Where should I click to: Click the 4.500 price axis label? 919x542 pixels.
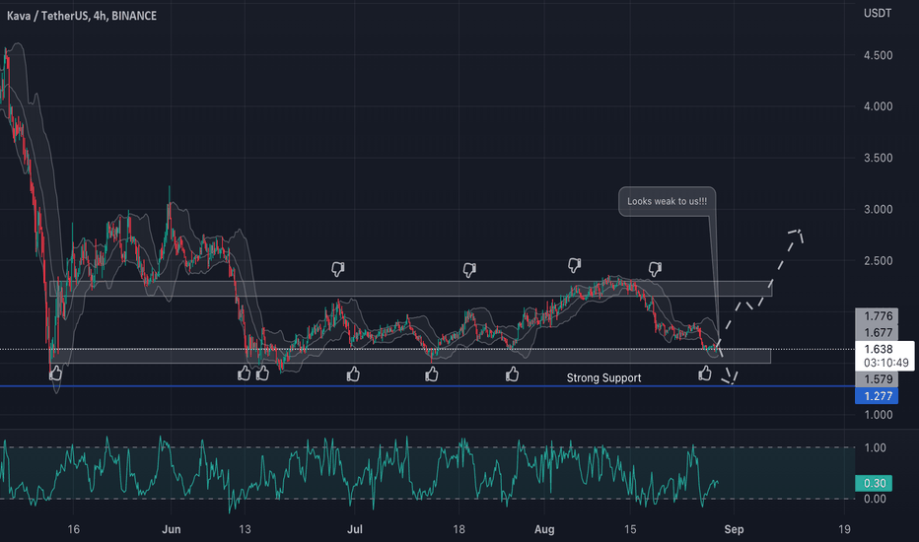click(x=878, y=55)
